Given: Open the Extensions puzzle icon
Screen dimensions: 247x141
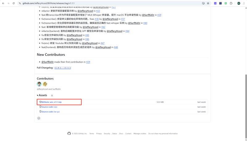Looking at the screenshot, I should [x=231, y=3].
